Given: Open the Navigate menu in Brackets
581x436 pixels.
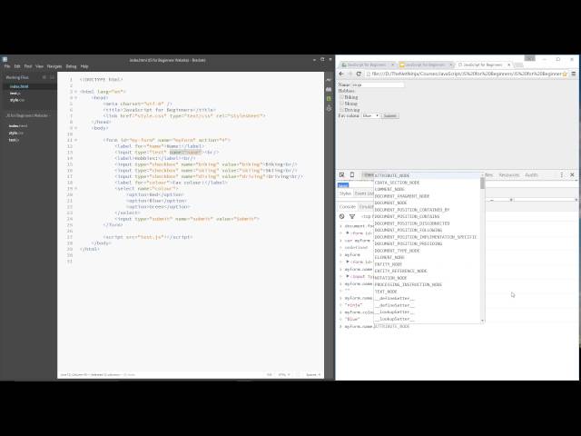Looking at the screenshot, I should tap(54, 66).
